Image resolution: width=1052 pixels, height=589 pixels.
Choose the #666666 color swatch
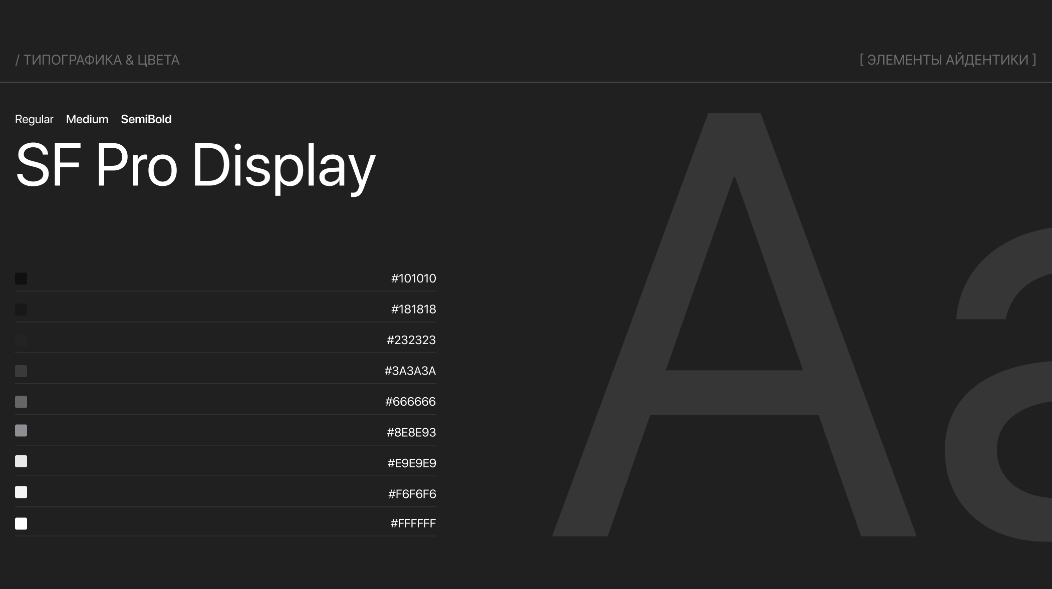tap(21, 402)
